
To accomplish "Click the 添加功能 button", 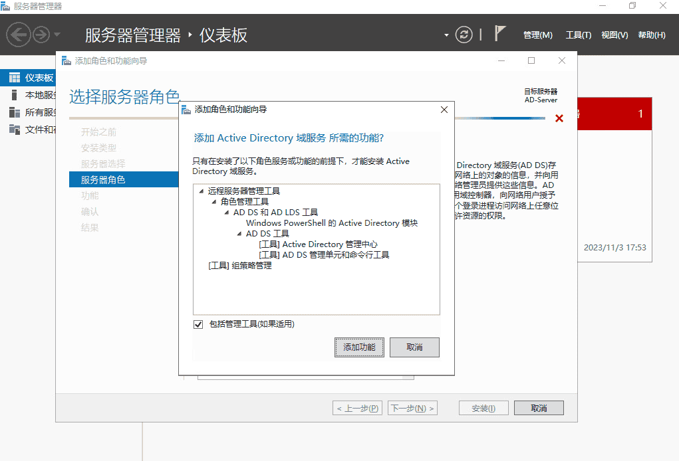I will (x=359, y=347).
